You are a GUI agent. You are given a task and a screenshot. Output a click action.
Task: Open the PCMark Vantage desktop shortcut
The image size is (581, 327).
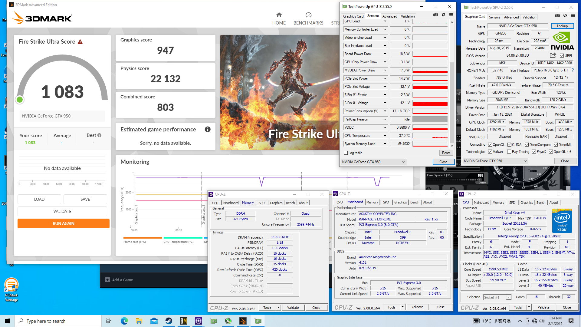[x=11, y=290]
